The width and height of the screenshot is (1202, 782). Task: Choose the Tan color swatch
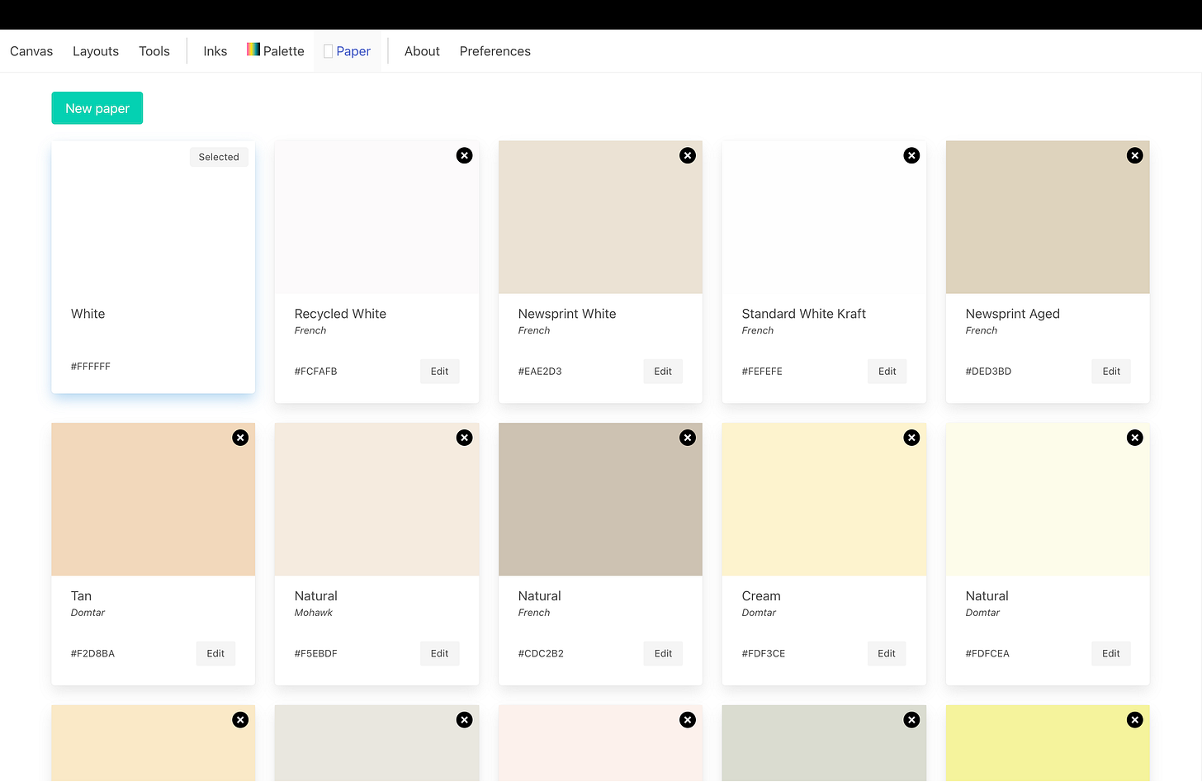[153, 500]
